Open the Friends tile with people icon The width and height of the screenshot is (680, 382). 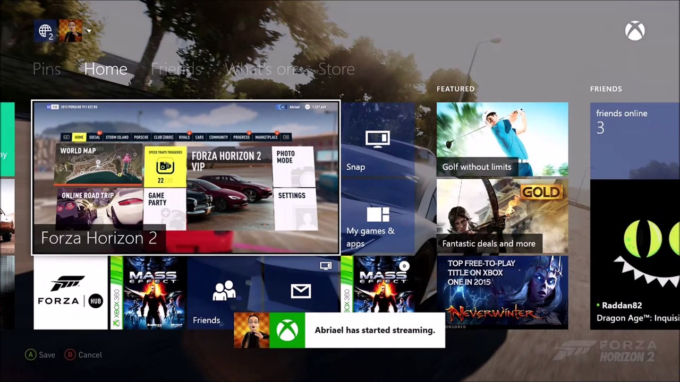click(x=224, y=292)
